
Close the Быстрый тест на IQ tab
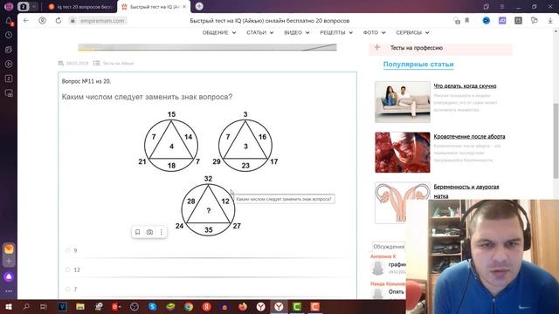click(184, 7)
